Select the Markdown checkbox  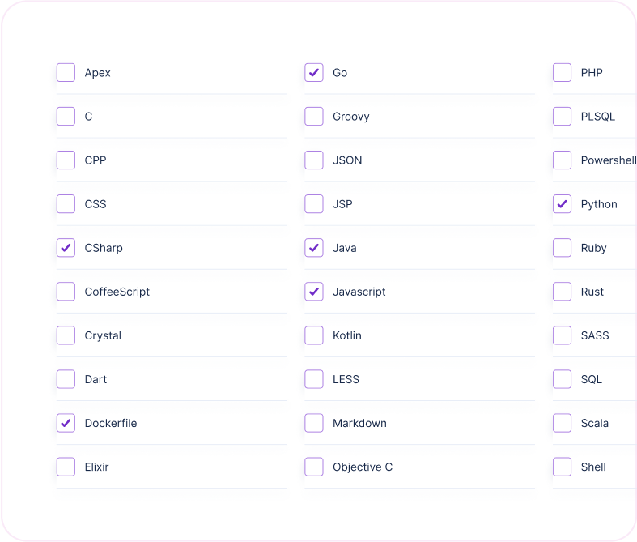tap(314, 423)
